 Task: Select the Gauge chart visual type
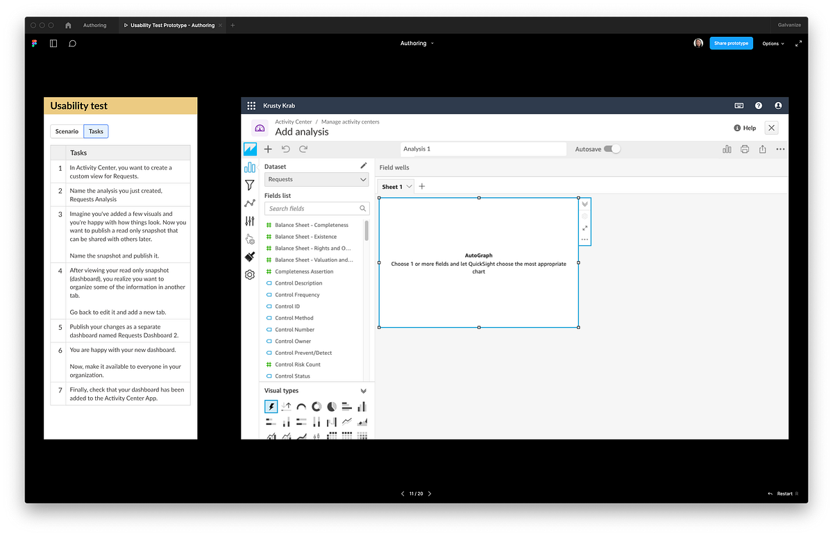tap(301, 407)
